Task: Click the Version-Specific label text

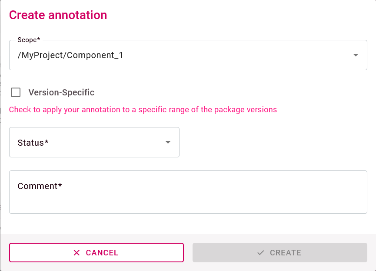Action: tap(62, 92)
